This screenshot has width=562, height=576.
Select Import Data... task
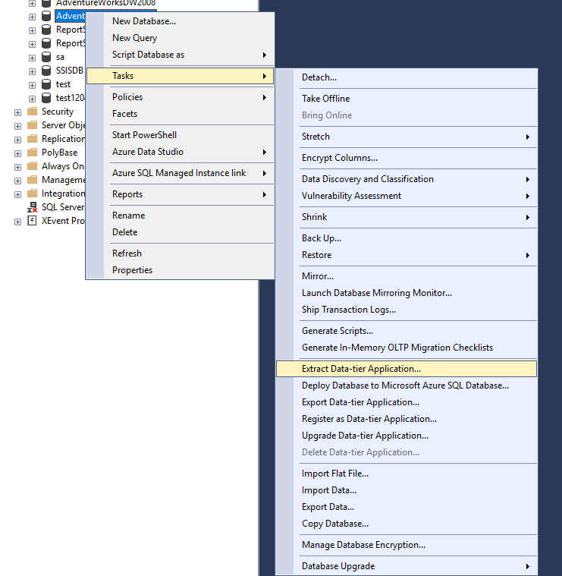coord(407,490)
